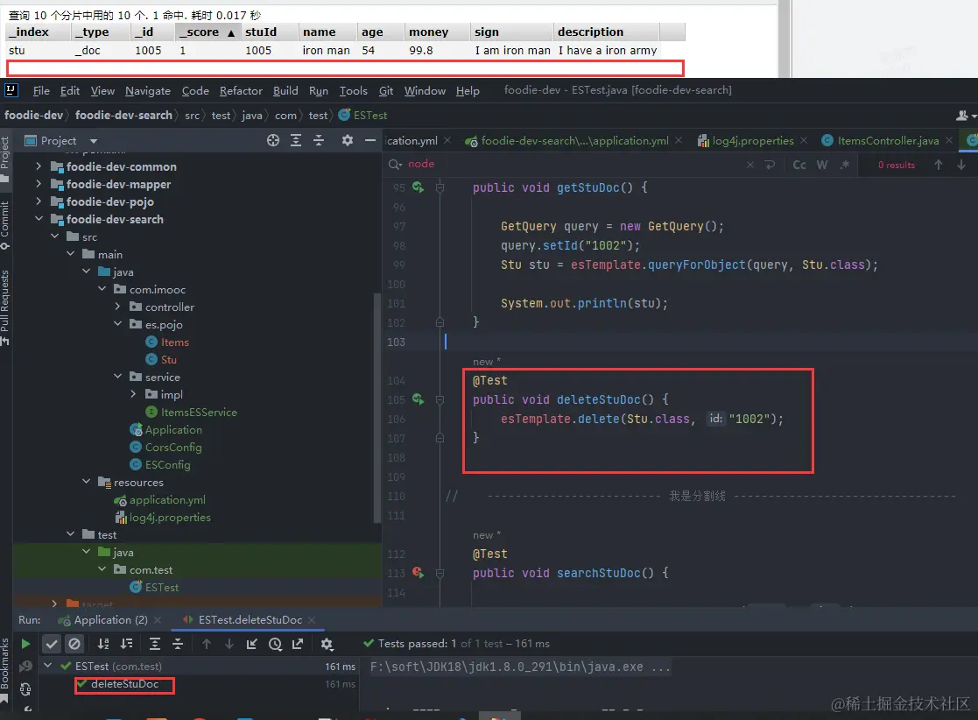Toggle Show Ignored tests button
The height and width of the screenshot is (720, 978).
[x=74, y=644]
